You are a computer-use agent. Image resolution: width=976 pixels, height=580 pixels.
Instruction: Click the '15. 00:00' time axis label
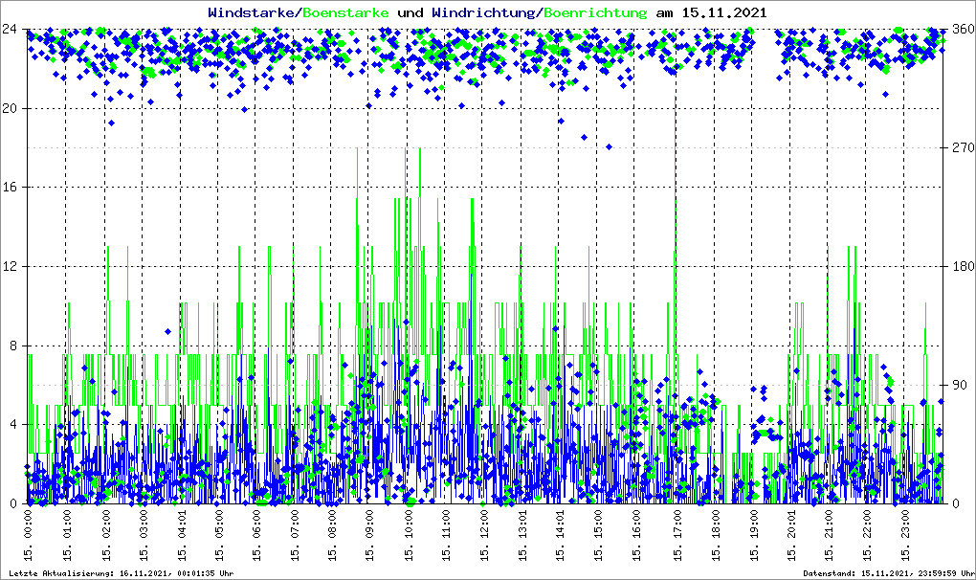(28, 535)
